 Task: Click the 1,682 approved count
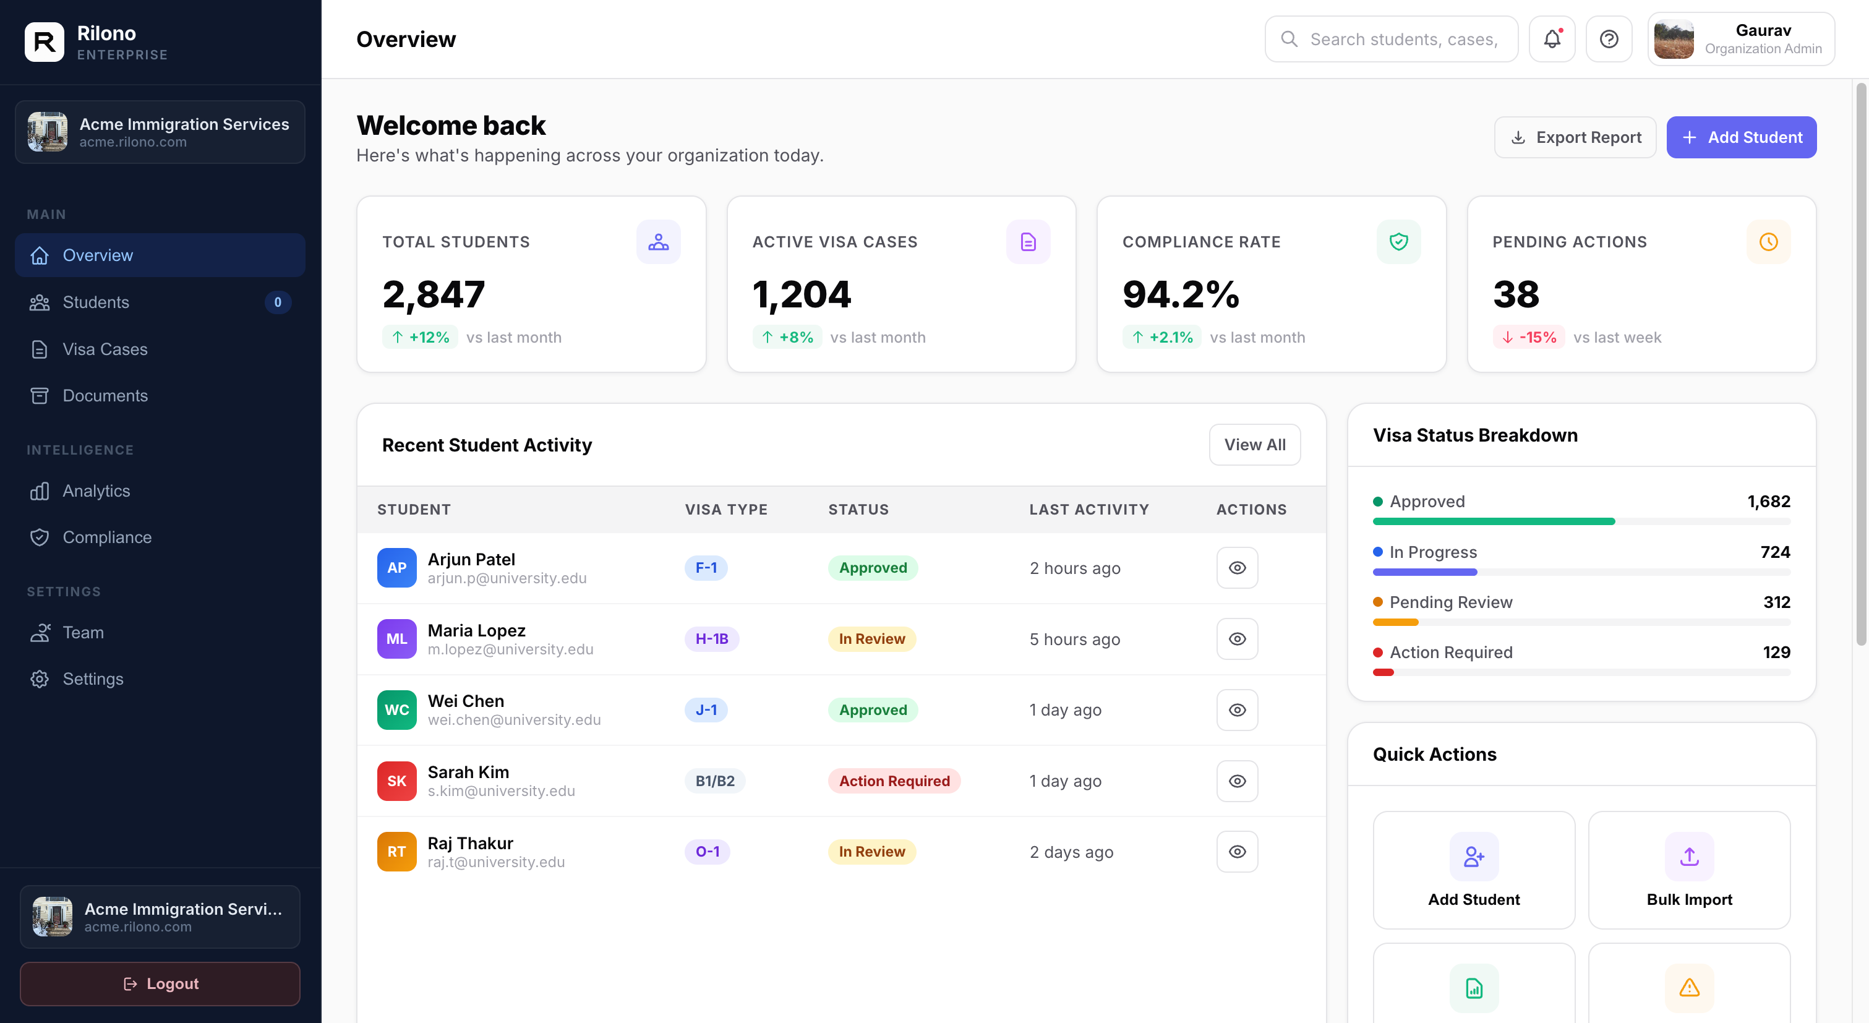click(x=1768, y=502)
